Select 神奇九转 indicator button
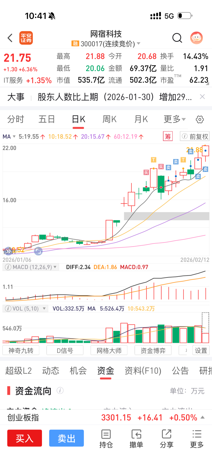 [x=21, y=350]
